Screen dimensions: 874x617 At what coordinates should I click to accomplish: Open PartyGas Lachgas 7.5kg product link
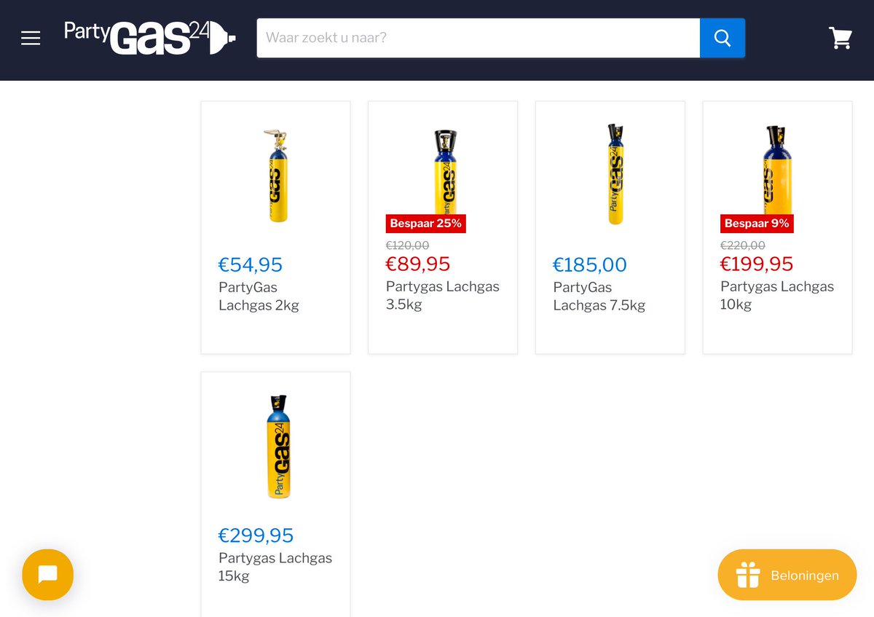click(x=599, y=296)
